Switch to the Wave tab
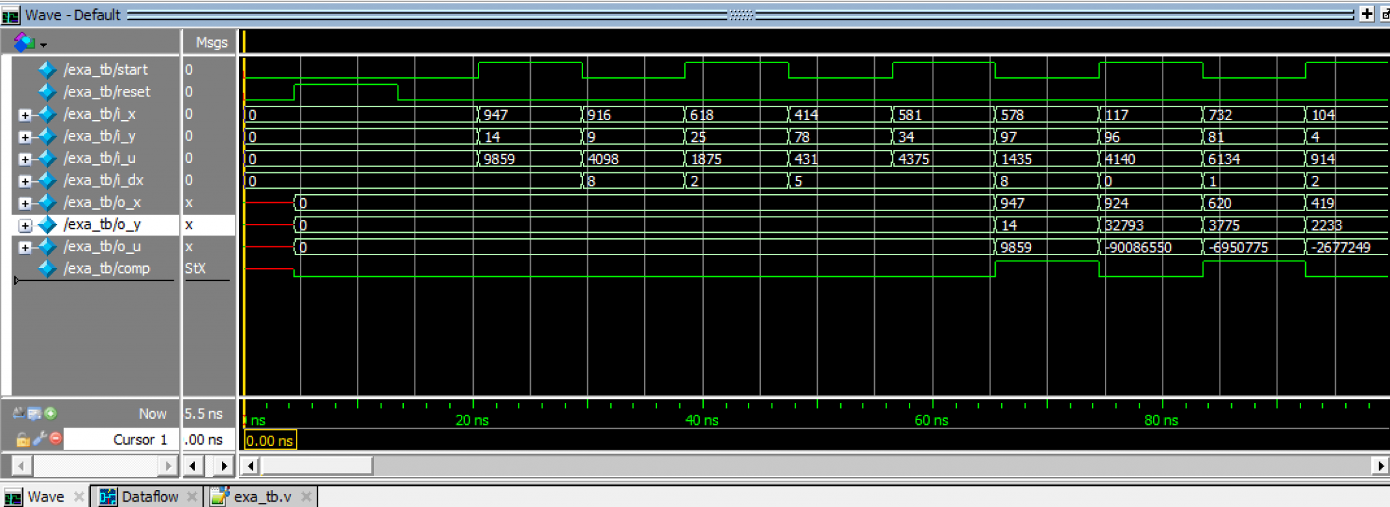This screenshot has width=1390, height=507. coord(45,497)
